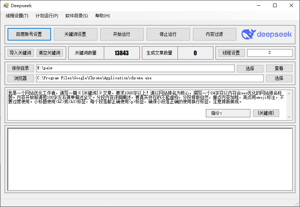Clear keywords with 清空关键词
The width and height of the screenshot is (300, 207).
click(50, 53)
